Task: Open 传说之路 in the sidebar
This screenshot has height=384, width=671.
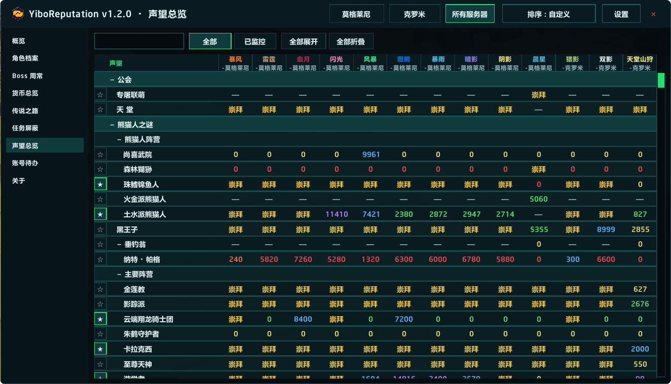Action: (45, 111)
